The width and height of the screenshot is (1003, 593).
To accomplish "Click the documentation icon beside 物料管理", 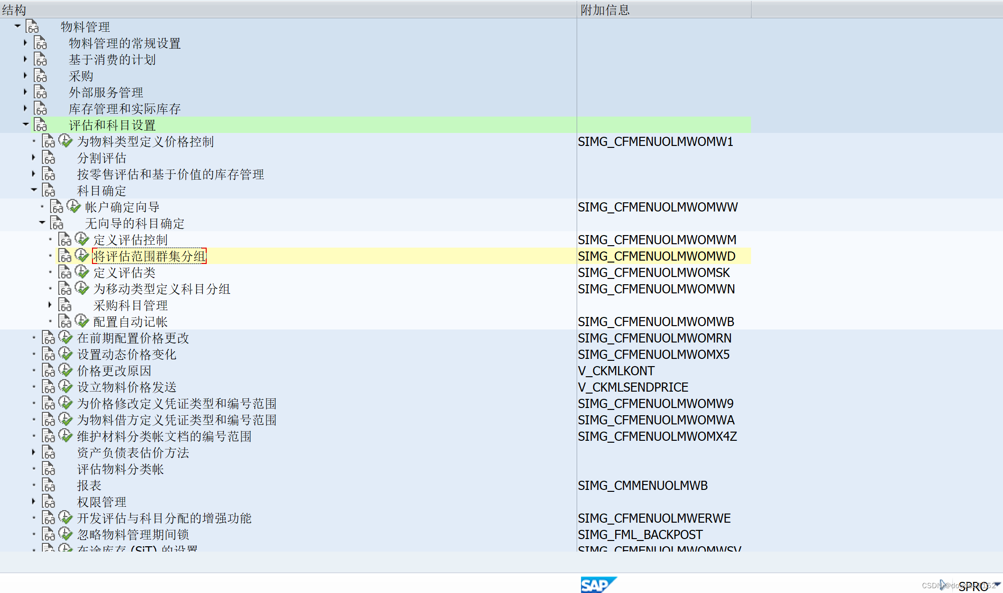I will tap(32, 27).
